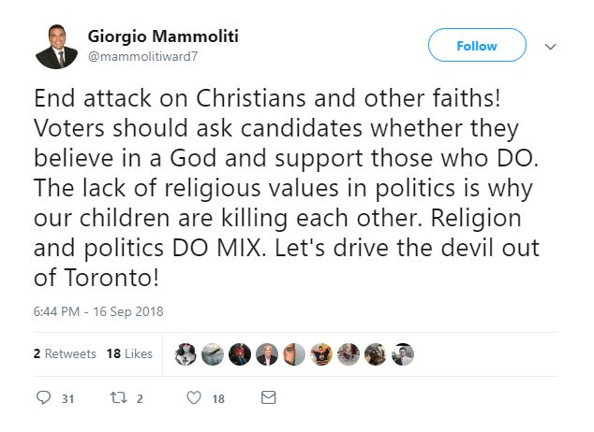594x432 pixels.
Task: Open Giorgio Mammoliti's profile picture
Action: [x=56, y=46]
